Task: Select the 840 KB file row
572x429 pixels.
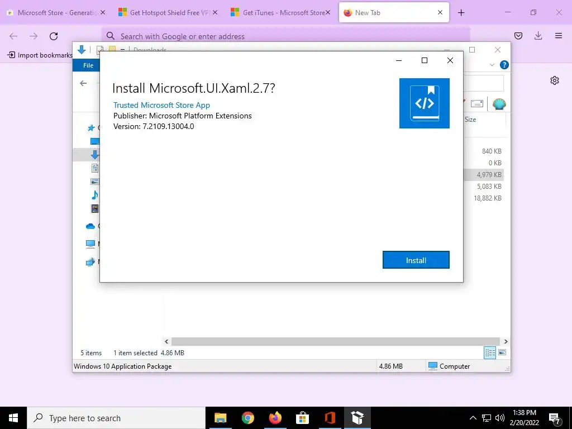Action: click(x=484, y=151)
